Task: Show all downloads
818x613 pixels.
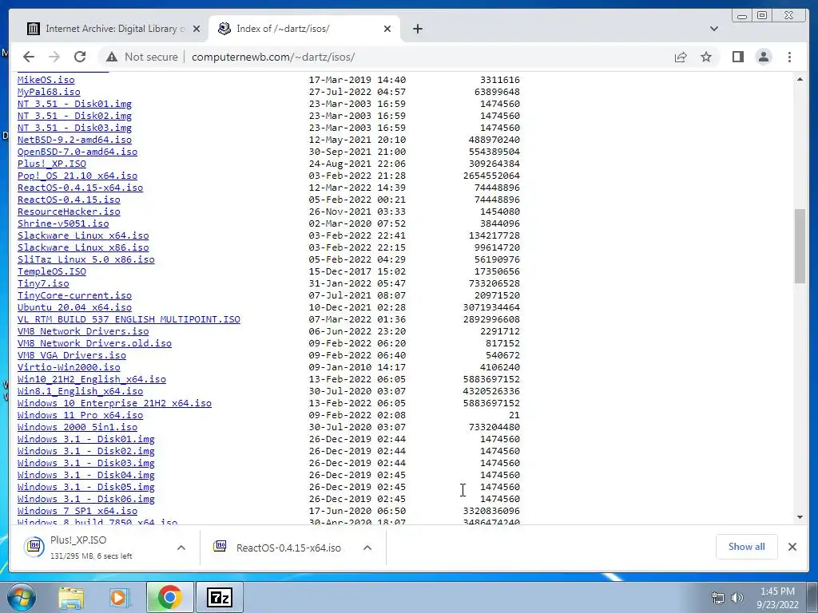Action: pyautogui.click(x=746, y=546)
